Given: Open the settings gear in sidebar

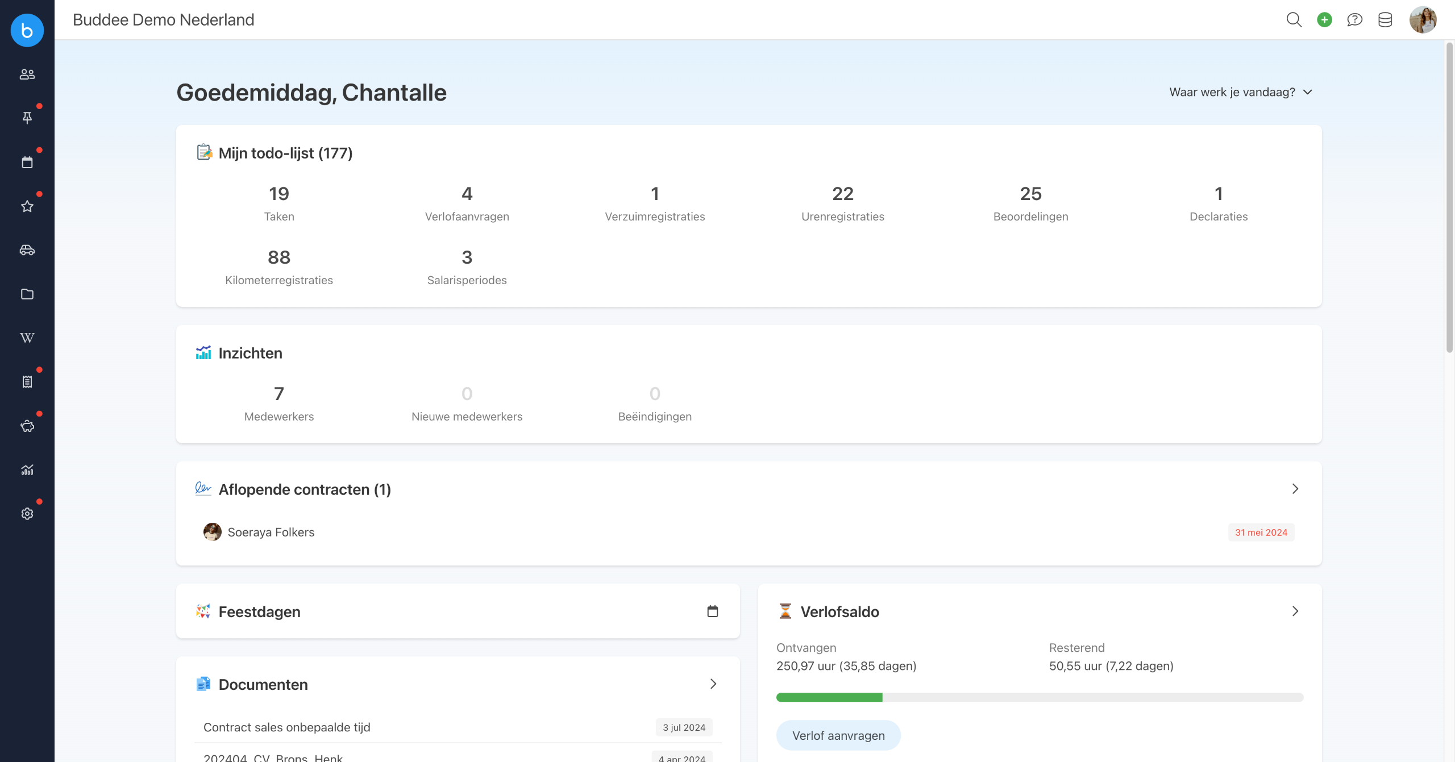Looking at the screenshot, I should [x=27, y=514].
